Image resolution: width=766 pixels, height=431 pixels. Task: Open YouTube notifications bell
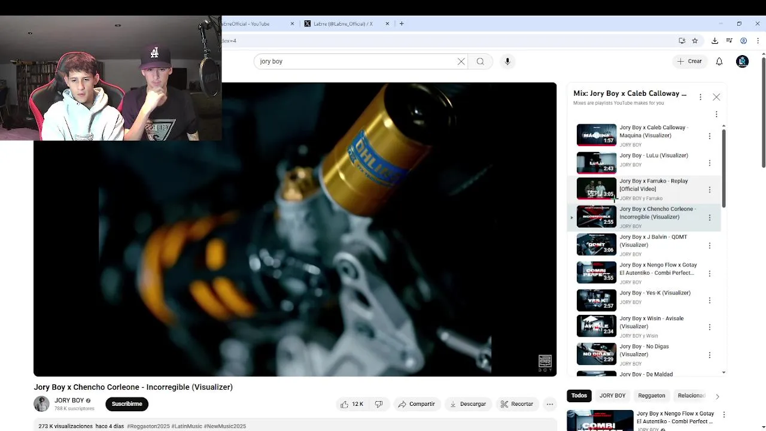tap(719, 61)
